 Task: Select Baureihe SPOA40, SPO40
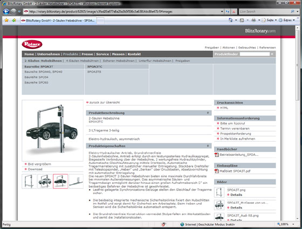pyautogui.click(x=43, y=72)
